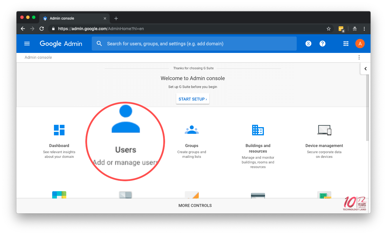Close the Admin console tab
This screenshot has height=235, width=387.
pyautogui.click(x=105, y=18)
